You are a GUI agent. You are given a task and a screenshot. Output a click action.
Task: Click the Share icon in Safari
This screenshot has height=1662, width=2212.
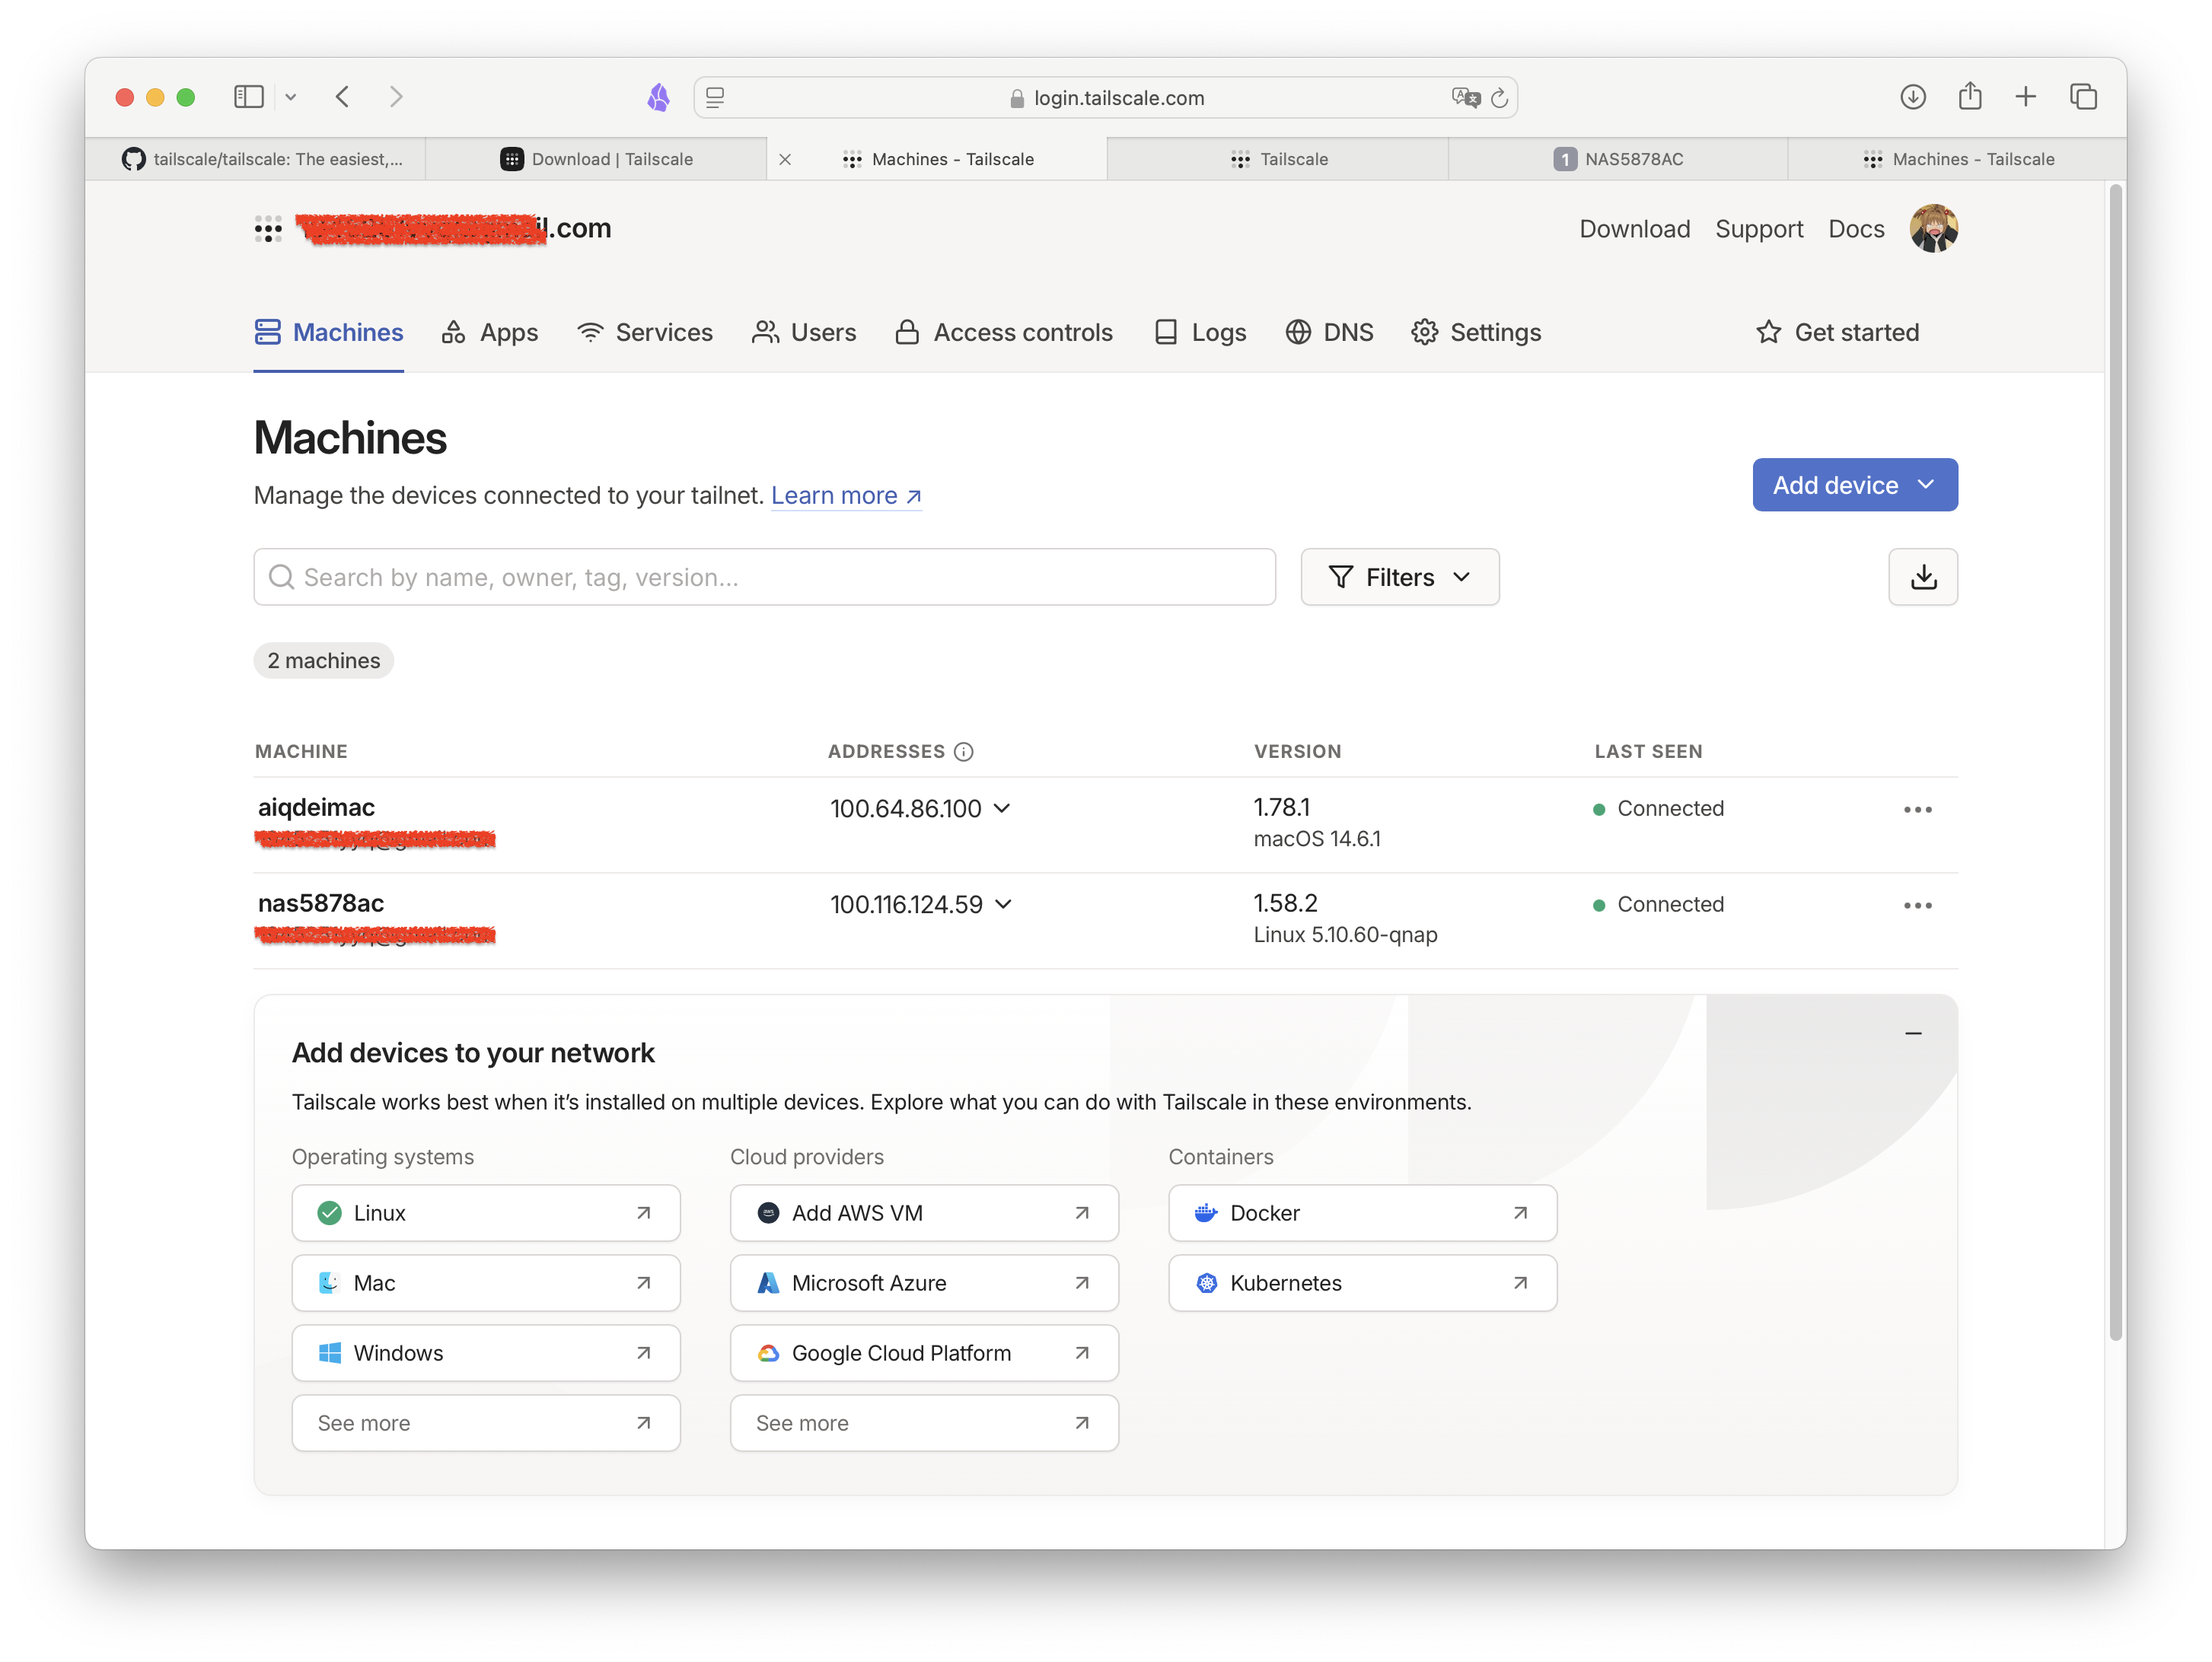(x=1969, y=96)
